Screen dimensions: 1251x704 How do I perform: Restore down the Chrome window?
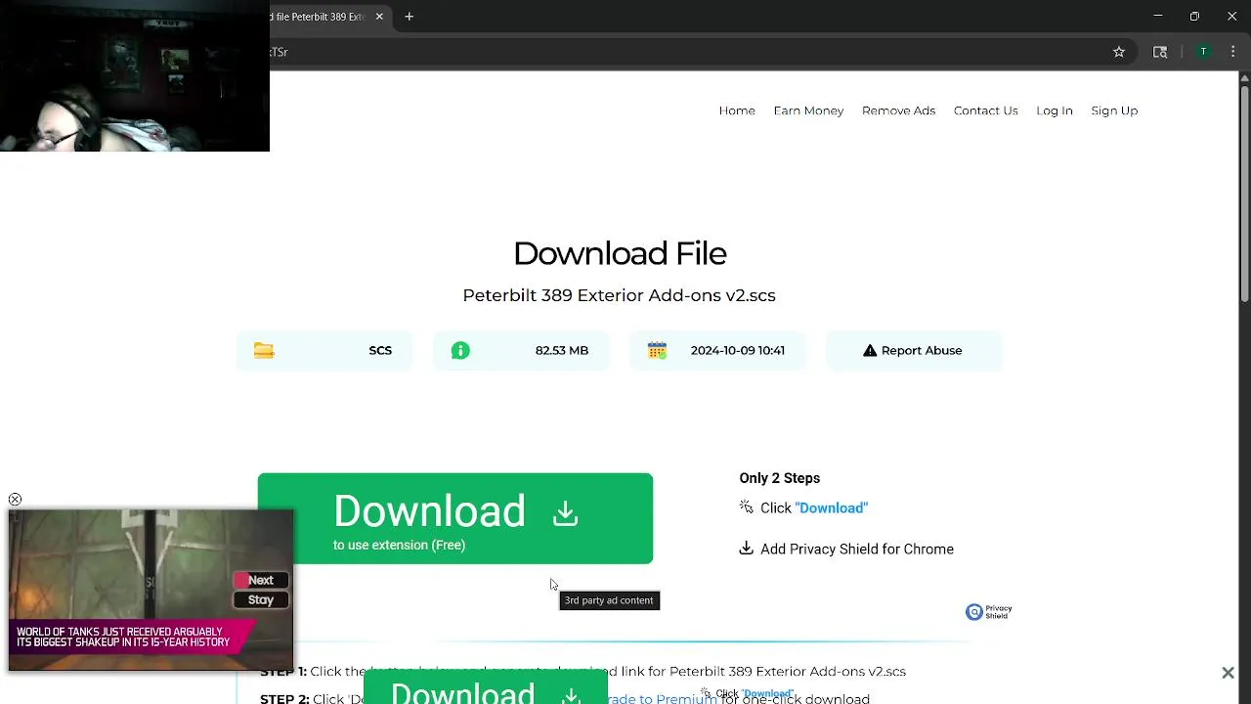[1194, 17]
